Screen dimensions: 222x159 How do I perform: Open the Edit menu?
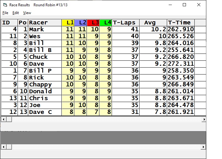[x=16, y=13]
